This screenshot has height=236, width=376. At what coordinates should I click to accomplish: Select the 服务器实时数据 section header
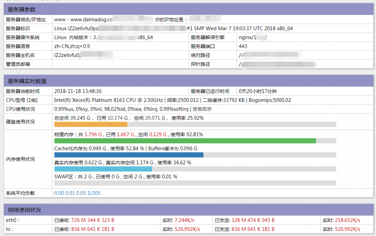189,81
